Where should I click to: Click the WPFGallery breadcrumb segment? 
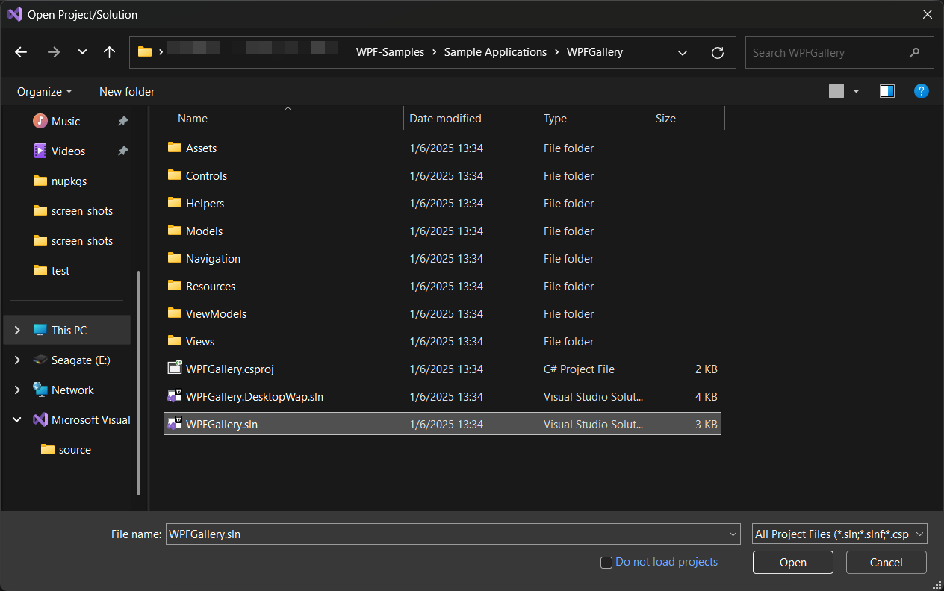[594, 52]
